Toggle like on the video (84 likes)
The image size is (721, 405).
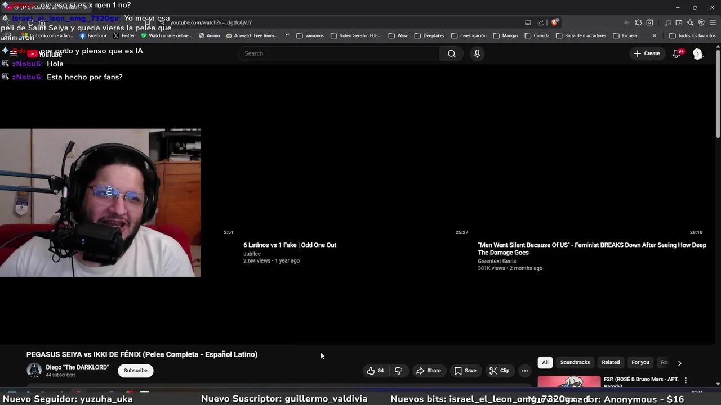click(x=371, y=370)
